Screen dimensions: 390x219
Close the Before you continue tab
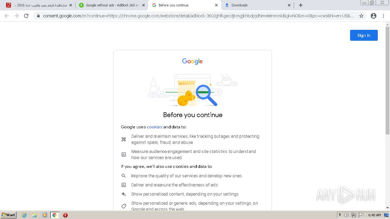(x=216, y=5)
